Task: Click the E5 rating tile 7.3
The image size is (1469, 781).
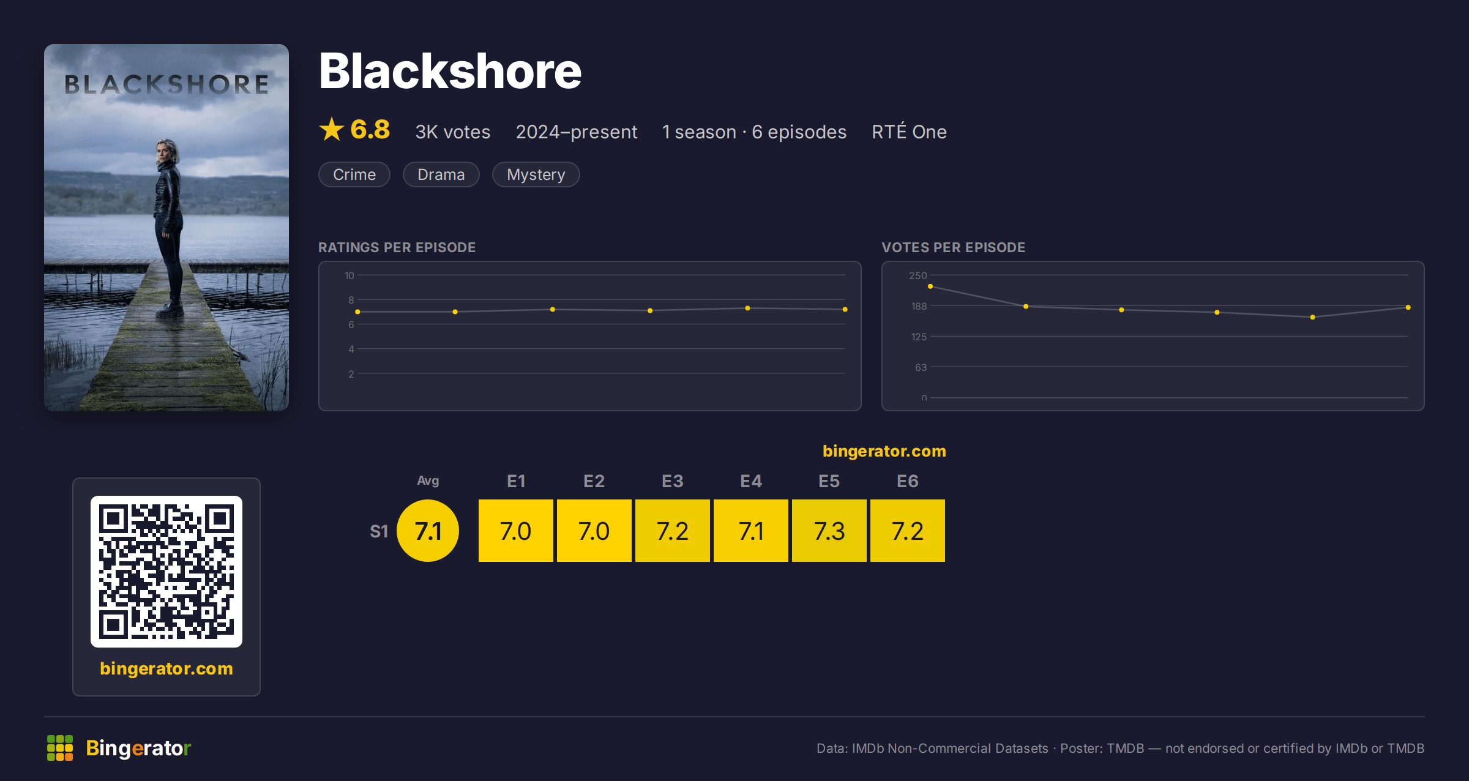Action: 829,531
